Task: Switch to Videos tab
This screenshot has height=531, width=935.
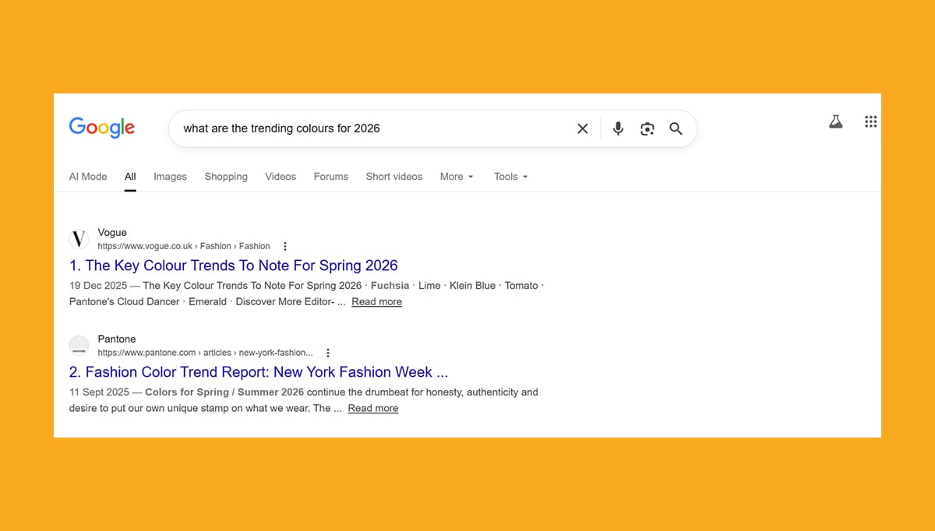Action: (x=280, y=177)
